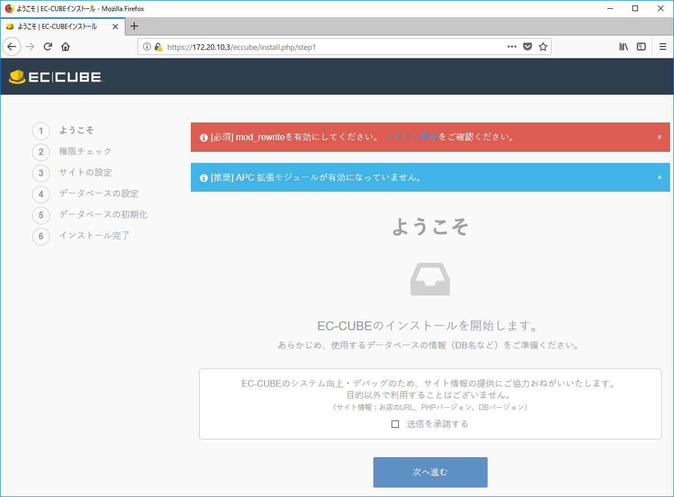Open page actions three-dot menu
674x497 pixels.
(512, 47)
